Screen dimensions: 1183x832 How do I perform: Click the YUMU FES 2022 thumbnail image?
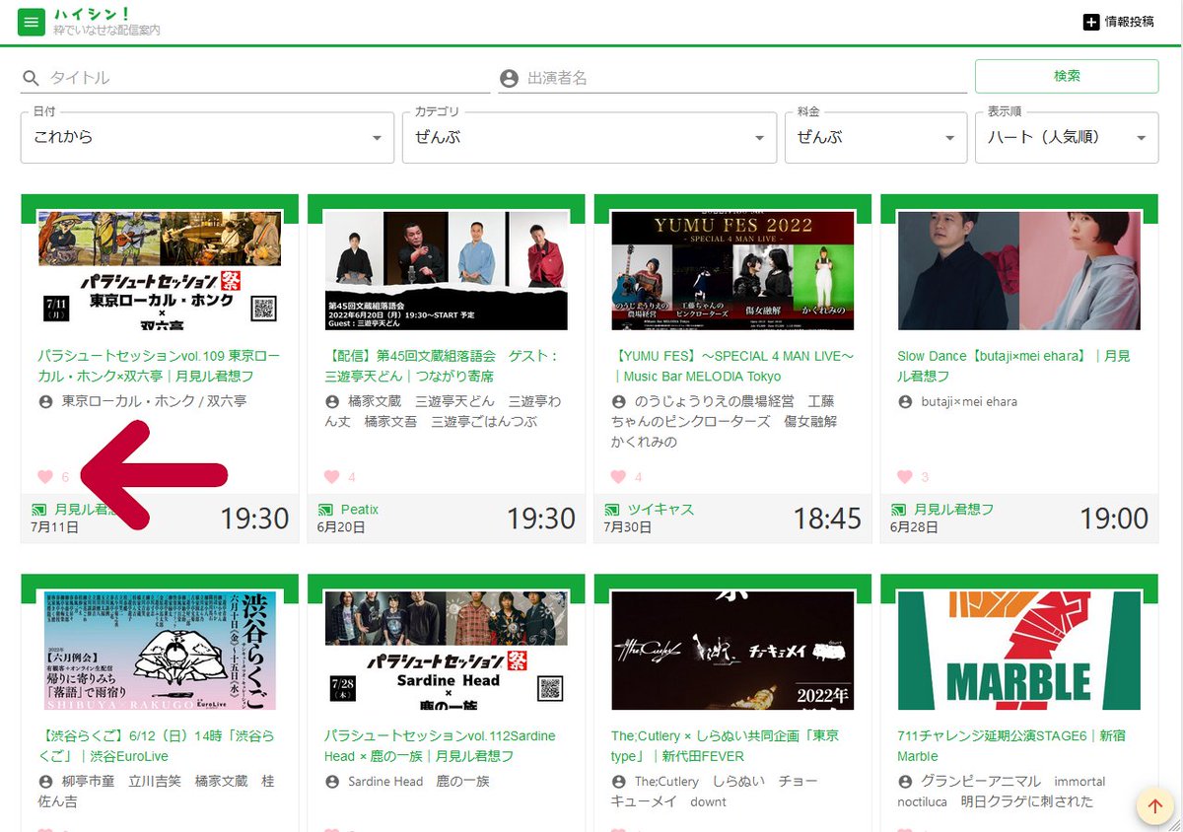coord(732,270)
